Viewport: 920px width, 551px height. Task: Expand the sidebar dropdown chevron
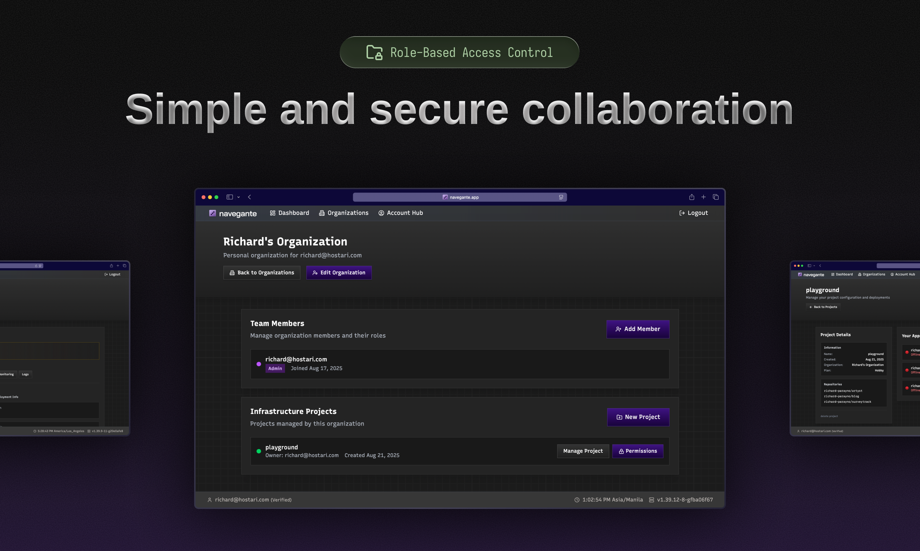pos(239,197)
